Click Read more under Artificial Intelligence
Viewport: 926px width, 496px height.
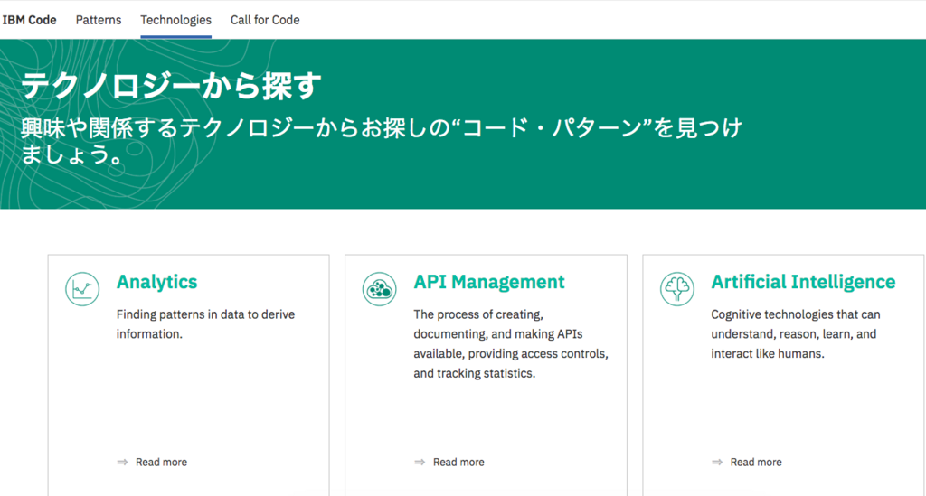[x=756, y=463]
